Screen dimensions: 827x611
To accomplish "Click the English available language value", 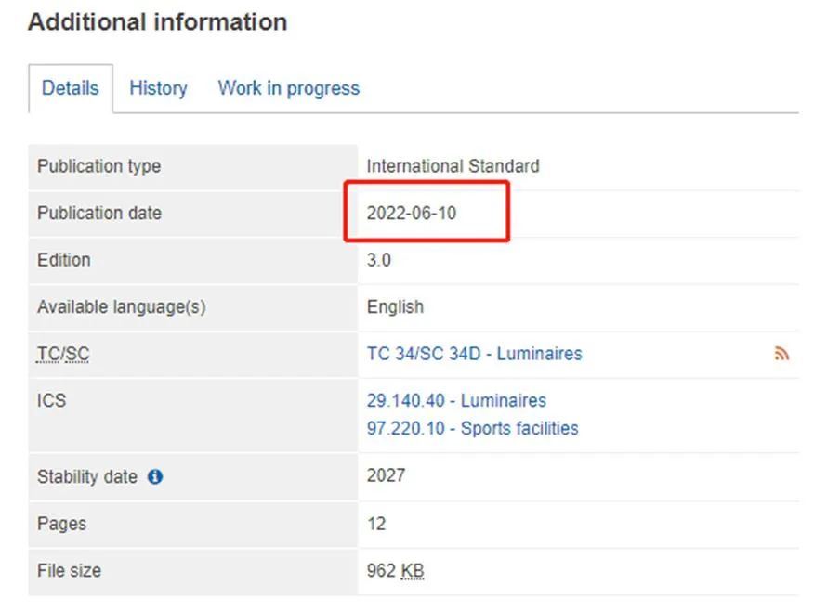I will pos(395,307).
